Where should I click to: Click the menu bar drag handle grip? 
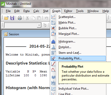click(x=2, y=11)
